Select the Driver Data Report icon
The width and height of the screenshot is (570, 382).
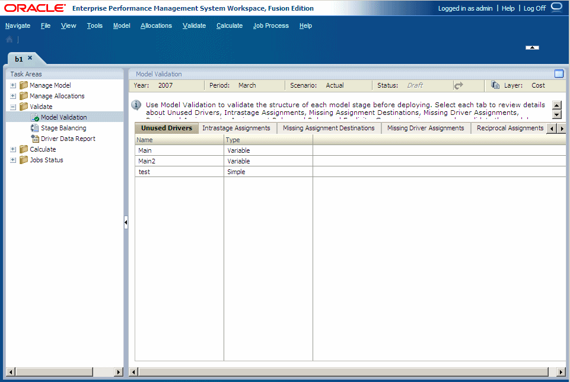[x=34, y=139]
